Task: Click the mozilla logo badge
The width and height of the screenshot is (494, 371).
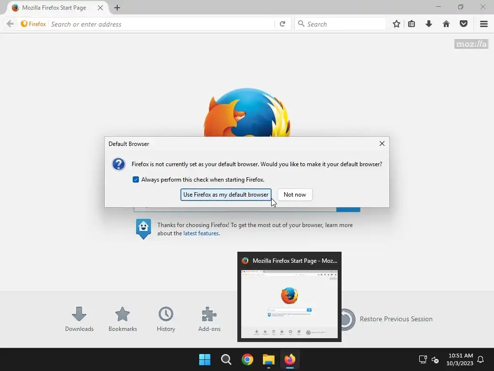Action: [x=471, y=44]
